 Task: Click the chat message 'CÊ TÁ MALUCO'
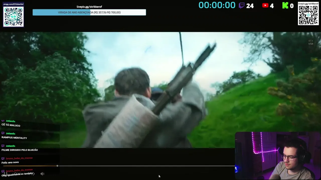point(11,125)
